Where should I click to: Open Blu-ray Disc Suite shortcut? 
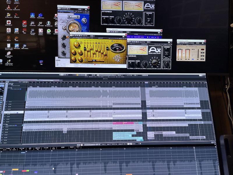click(49, 24)
